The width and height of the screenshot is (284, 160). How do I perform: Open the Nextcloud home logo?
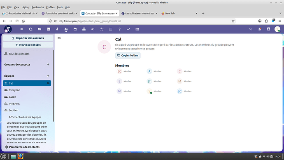pos(8,29)
